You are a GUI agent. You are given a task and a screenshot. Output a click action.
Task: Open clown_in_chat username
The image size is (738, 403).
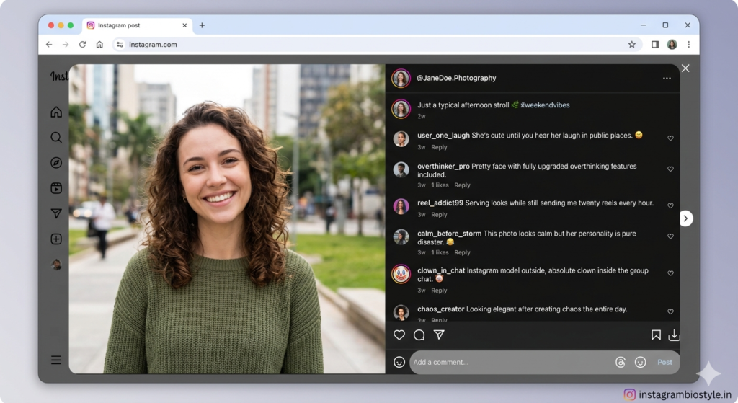tap(441, 270)
